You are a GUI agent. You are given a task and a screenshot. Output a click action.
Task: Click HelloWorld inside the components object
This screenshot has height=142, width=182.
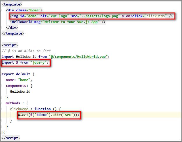pyautogui.click(x=20, y=91)
